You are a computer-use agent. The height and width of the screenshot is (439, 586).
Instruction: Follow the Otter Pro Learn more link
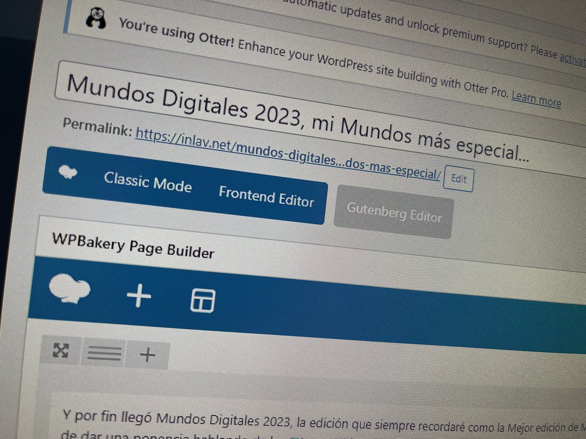click(x=536, y=100)
